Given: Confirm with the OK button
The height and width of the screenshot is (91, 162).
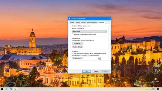Looking at the screenshot, I should [x=87, y=71].
